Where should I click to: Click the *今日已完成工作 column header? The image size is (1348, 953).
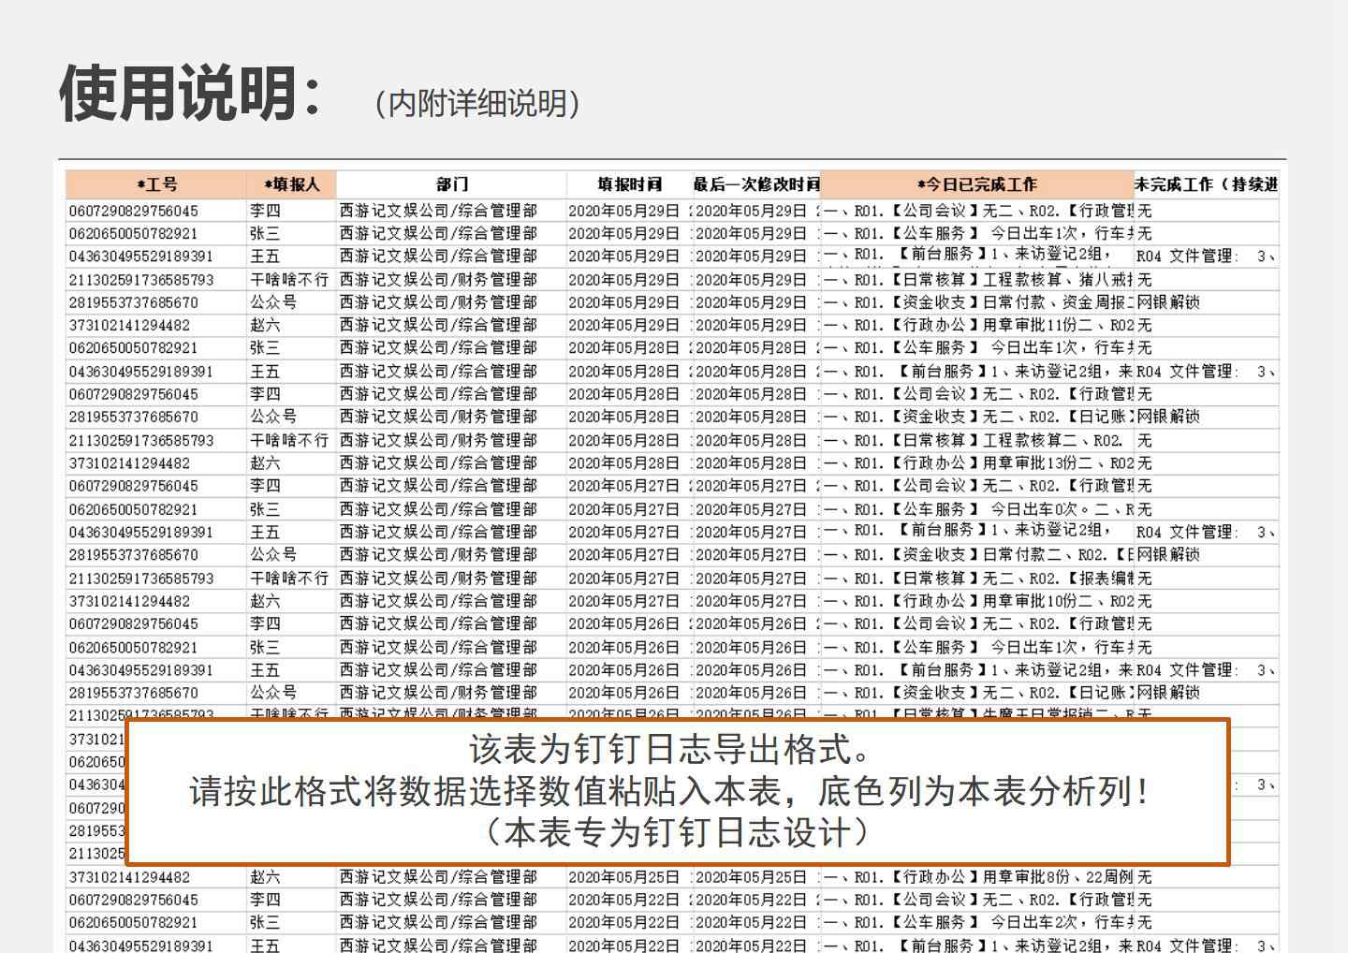(976, 184)
